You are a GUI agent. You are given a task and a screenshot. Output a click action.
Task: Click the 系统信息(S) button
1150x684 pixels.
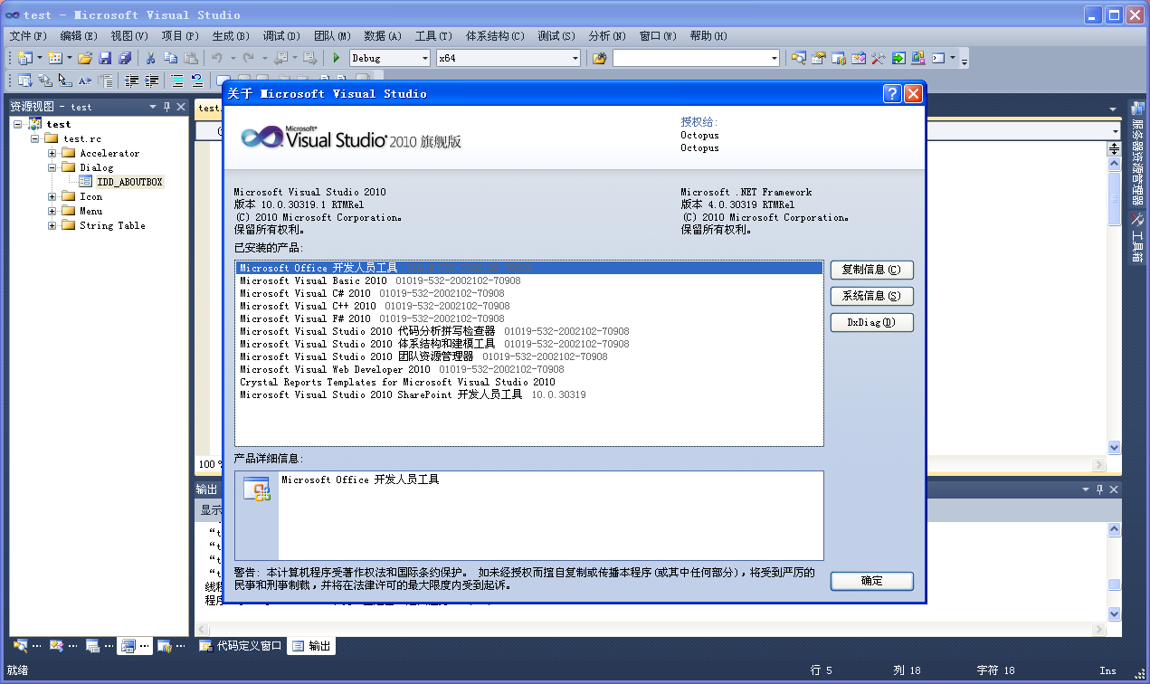(x=871, y=296)
